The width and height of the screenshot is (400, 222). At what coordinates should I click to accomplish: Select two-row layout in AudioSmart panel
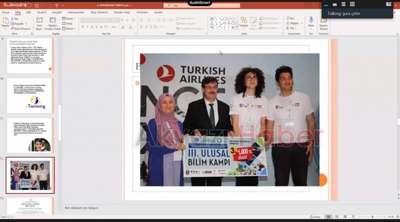click(343, 4)
